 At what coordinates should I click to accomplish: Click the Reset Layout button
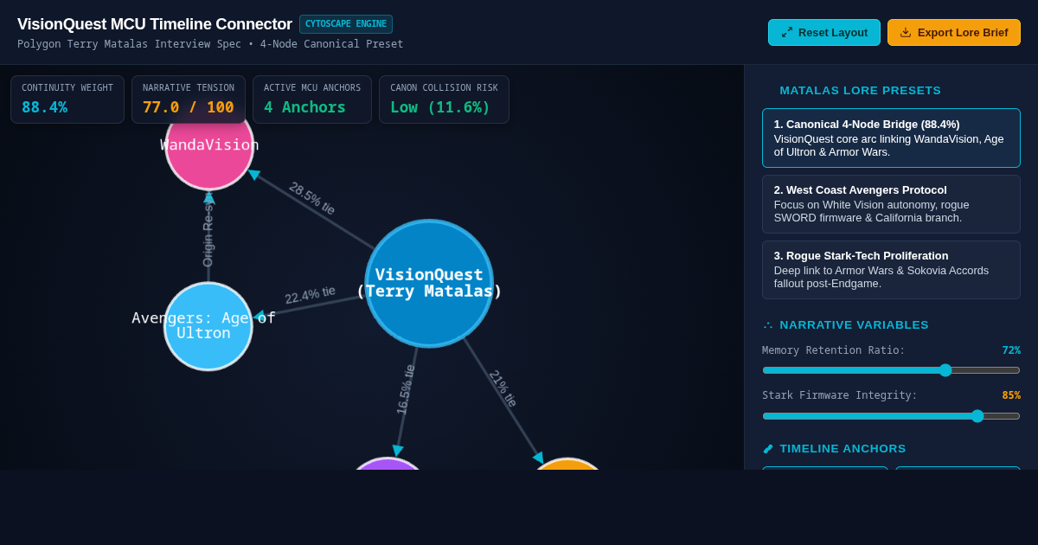pyautogui.click(x=823, y=32)
